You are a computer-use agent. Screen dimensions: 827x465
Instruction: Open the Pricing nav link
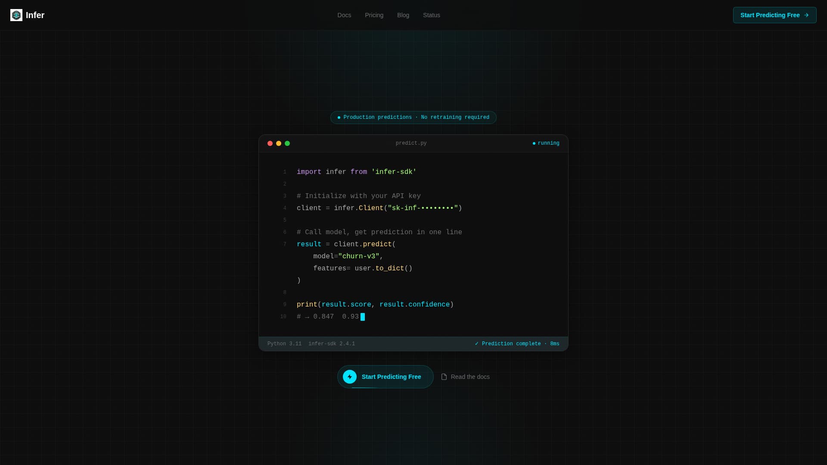pos(374,15)
